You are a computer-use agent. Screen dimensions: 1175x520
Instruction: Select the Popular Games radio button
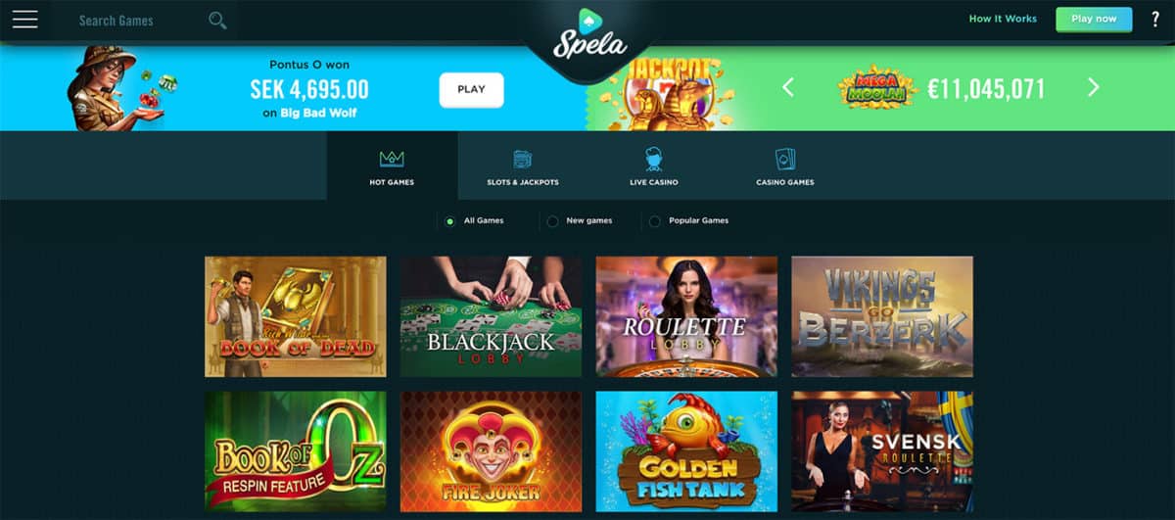click(654, 221)
